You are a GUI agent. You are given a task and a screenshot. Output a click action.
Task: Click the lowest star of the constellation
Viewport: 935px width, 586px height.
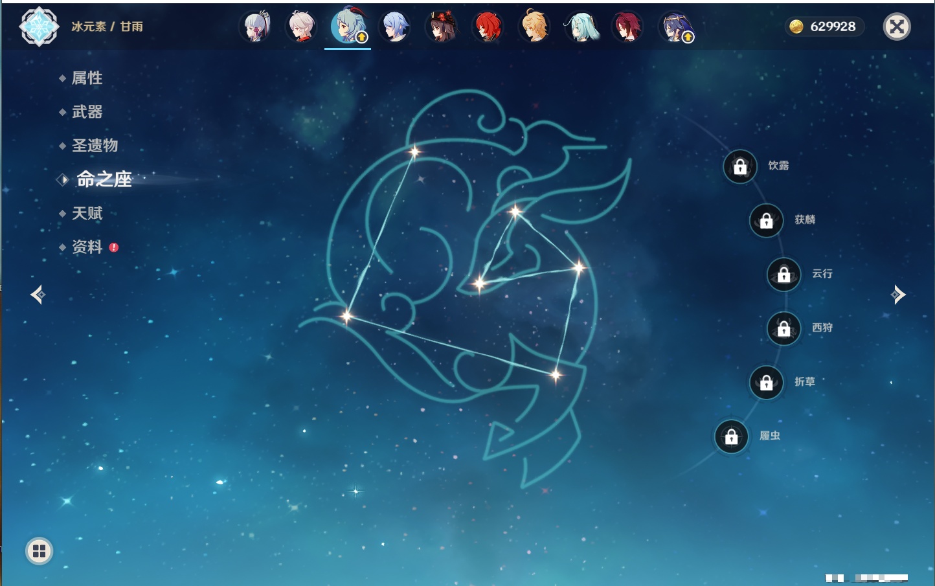556,375
